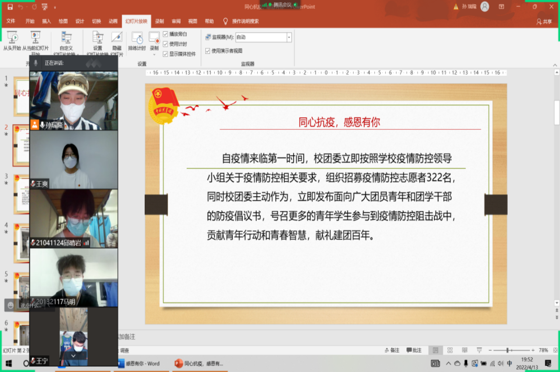Toggle 使用演示者视图 checkbox
Viewport: 560px width, 372px height.
pos(208,51)
